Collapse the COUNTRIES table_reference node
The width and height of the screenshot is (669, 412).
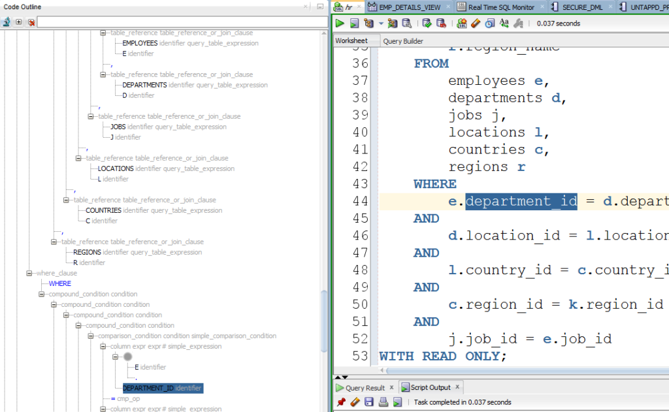point(66,200)
